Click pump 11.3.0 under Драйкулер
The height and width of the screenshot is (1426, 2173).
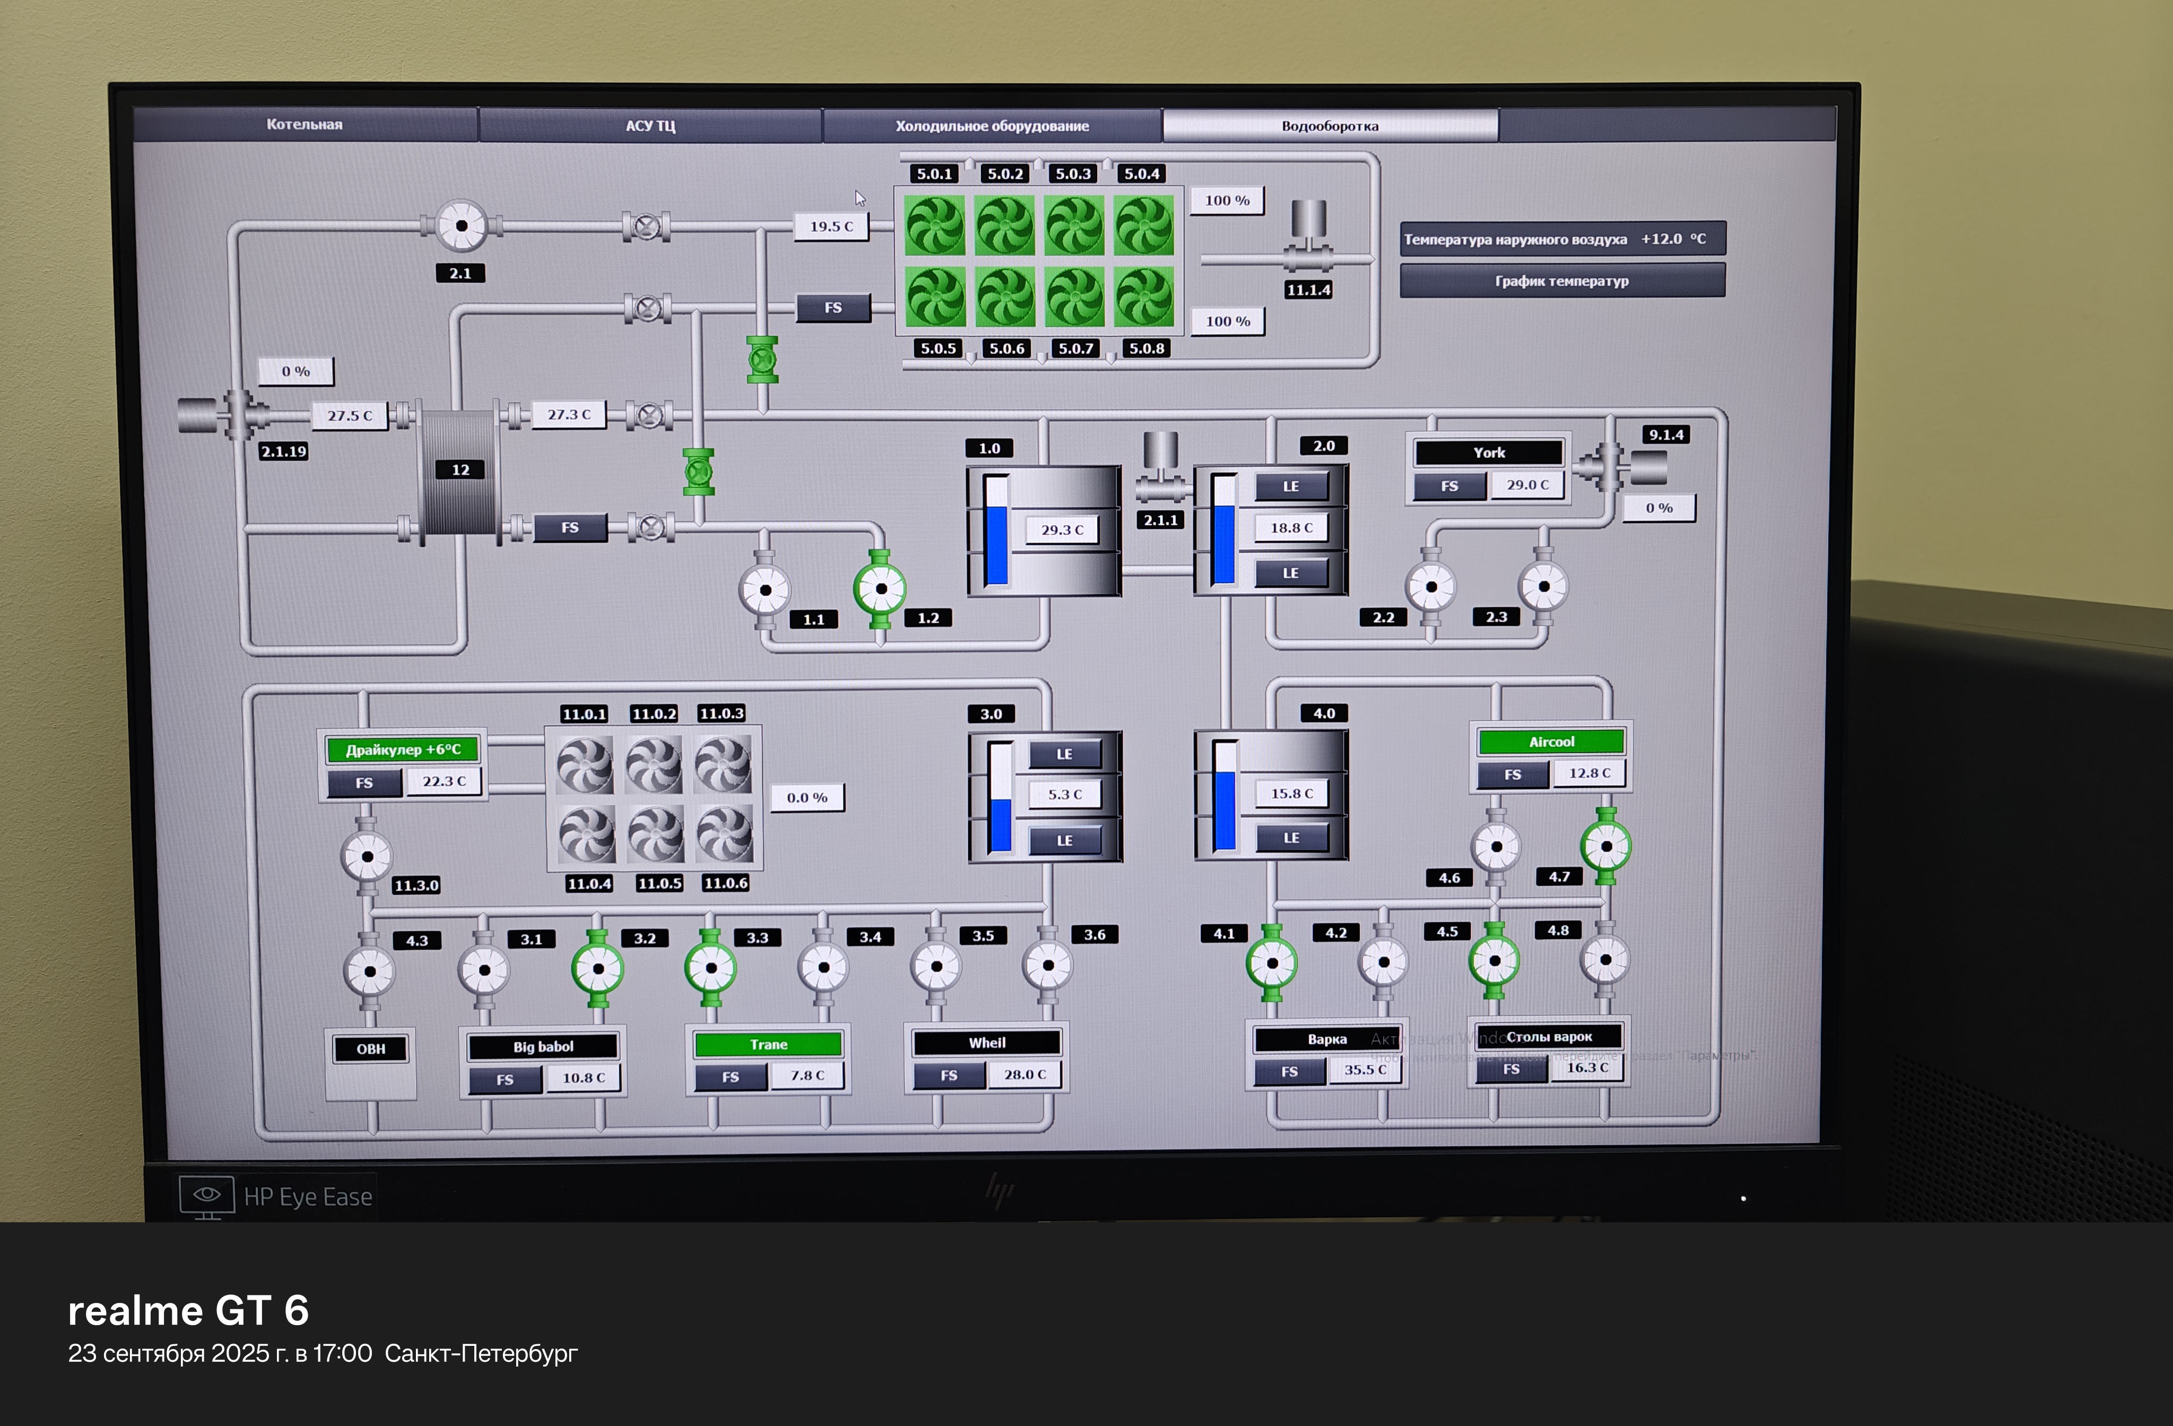pos(367,856)
